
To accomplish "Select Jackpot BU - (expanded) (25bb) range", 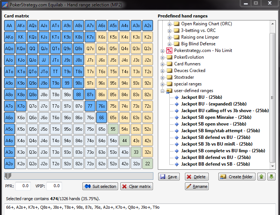I will point(214,104).
